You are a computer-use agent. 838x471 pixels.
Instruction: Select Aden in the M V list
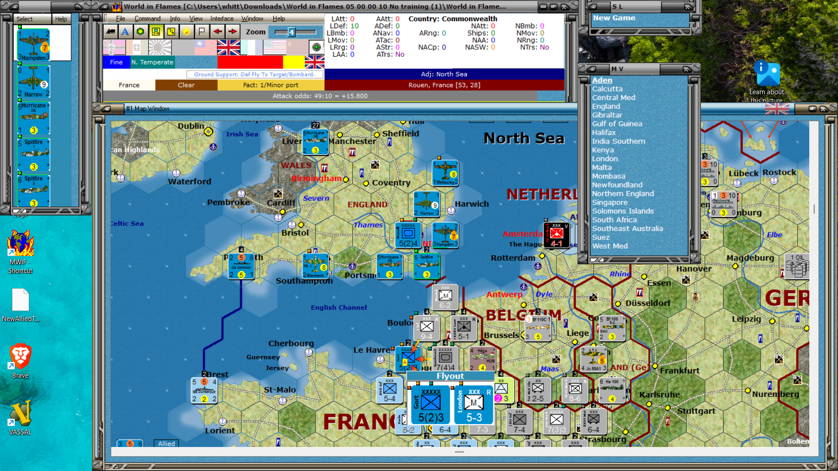point(602,80)
